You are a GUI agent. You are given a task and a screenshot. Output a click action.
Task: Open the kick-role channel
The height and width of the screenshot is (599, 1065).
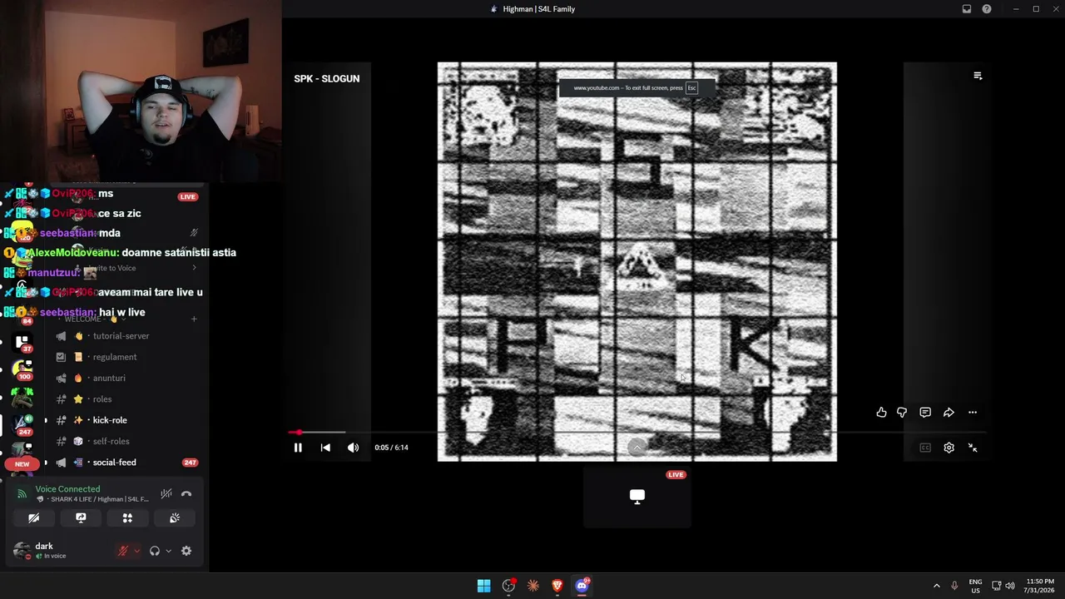click(110, 420)
